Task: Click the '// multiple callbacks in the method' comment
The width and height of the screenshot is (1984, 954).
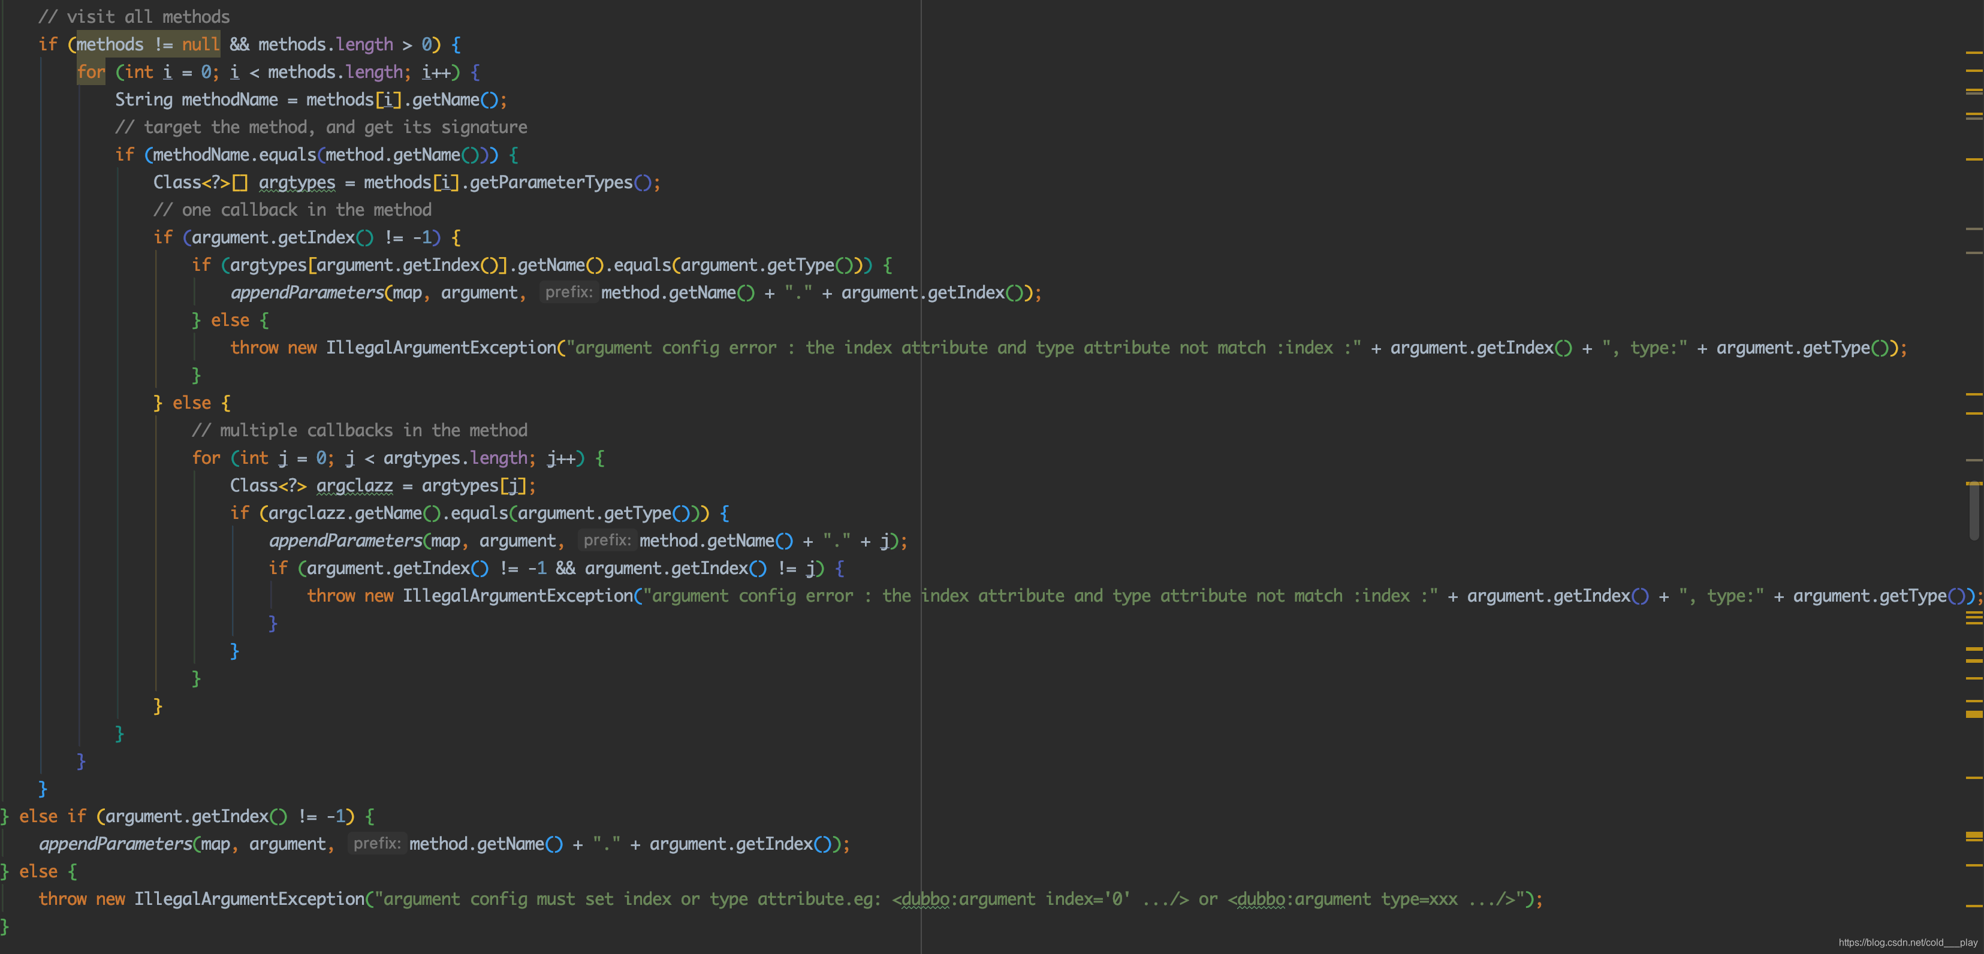Action: pos(360,430)
